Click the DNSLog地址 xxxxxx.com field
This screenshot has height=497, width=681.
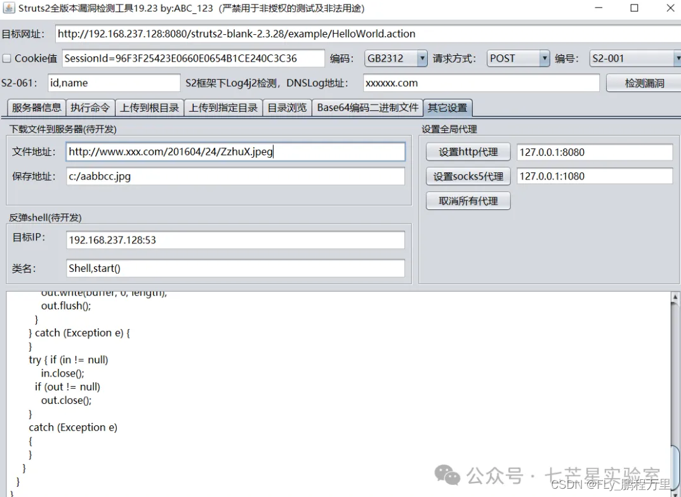click(481, 83)
